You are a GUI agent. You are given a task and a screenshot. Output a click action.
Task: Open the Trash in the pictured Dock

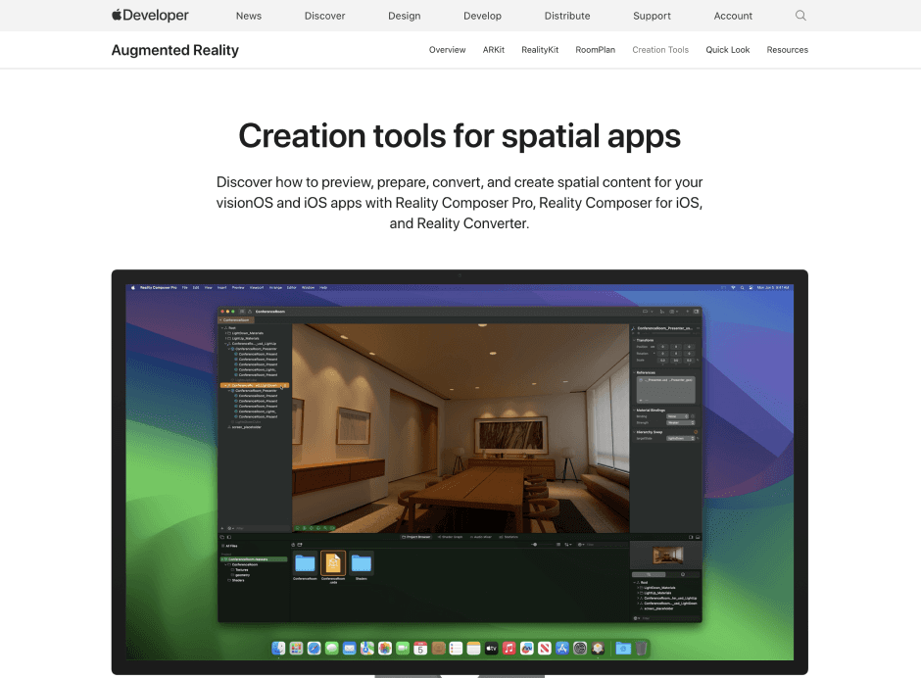[641, 648]
